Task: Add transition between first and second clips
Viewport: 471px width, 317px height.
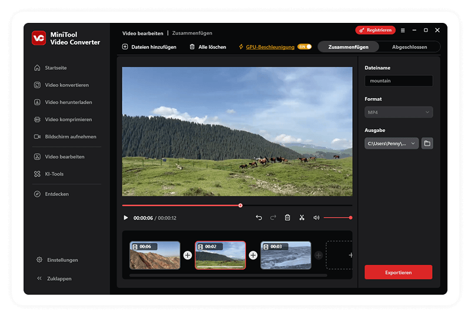Action: point(187,255)
